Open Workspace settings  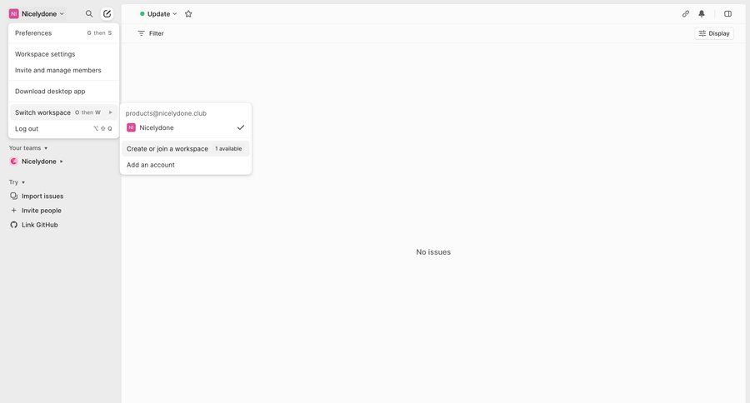pos(63,54)
